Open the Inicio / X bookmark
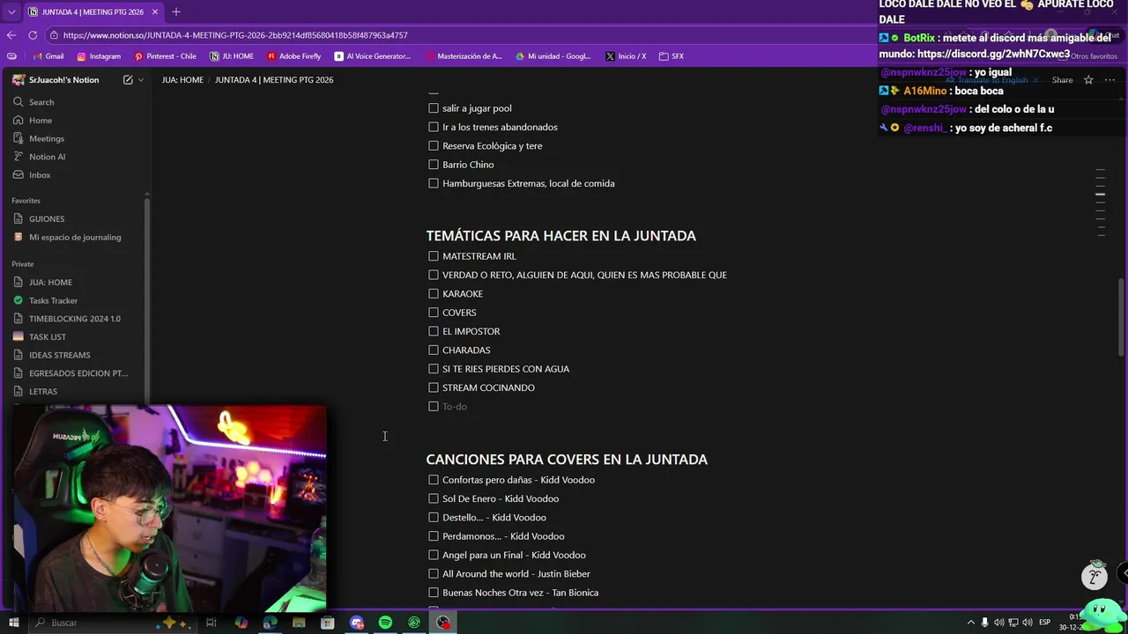 [626, 56]
